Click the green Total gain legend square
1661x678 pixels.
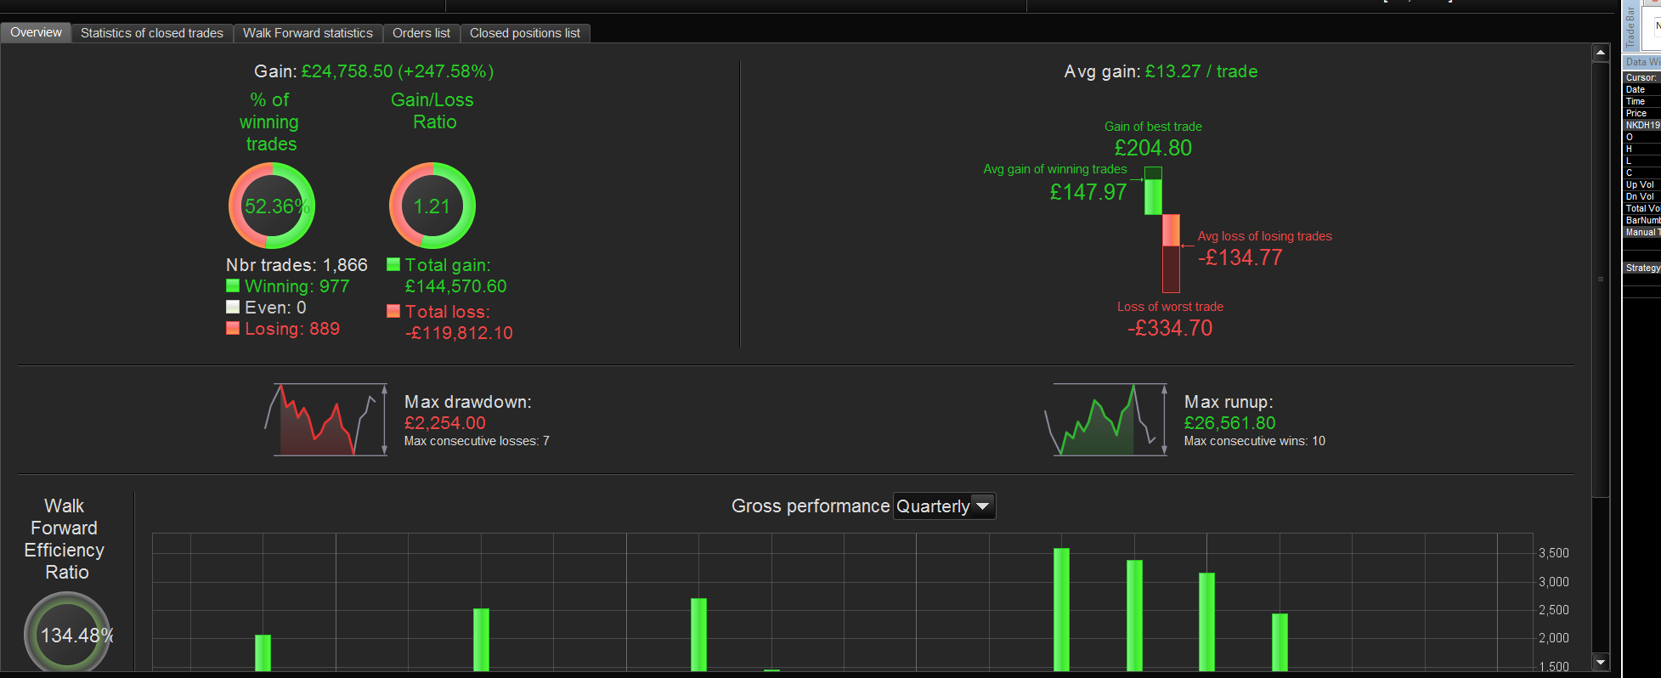(x=393, y=264)
